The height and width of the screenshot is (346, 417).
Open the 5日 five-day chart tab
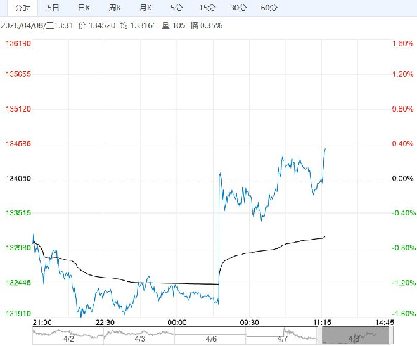click(55, 8)
